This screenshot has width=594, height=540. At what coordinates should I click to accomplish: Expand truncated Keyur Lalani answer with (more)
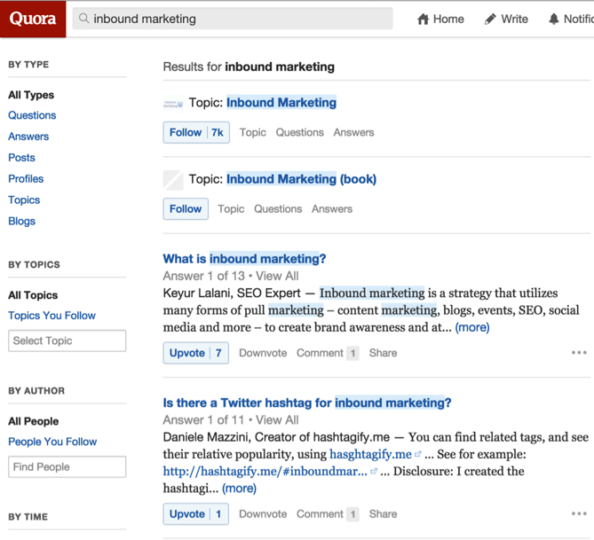(x=471, y=327)
